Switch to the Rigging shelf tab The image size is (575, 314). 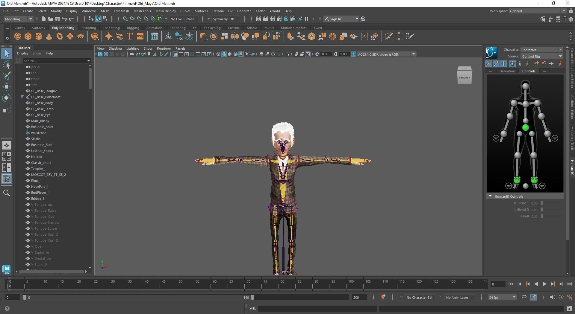(x=133, y=28)
